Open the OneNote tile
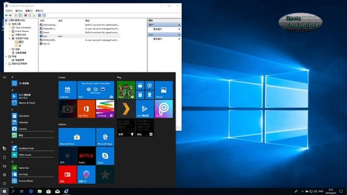The height and width of the screenshot is (195, 347). (x=105, y=109)
